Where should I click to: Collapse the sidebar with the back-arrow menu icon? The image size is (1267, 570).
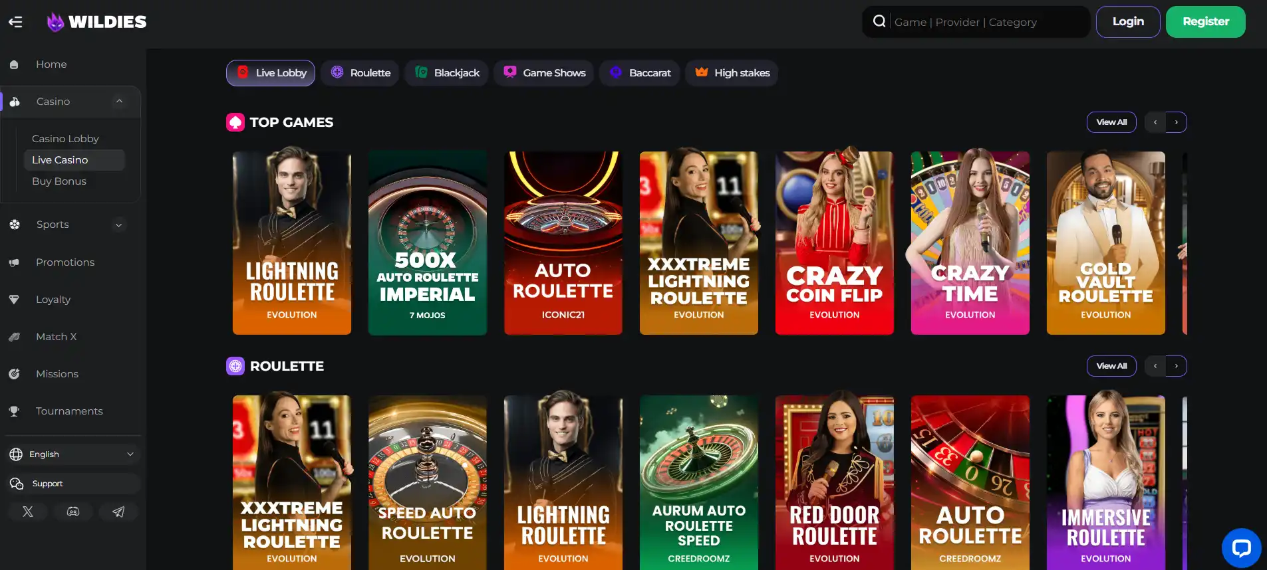[15, 22]
